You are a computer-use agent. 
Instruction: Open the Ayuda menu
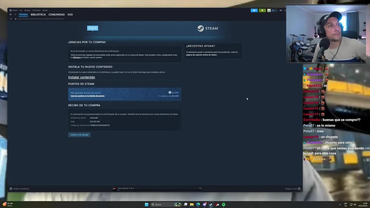(x=45, y=10)
